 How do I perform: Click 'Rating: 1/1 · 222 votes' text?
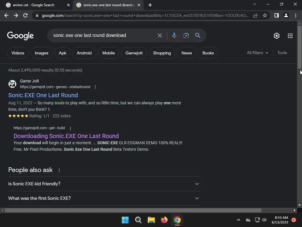[50, 116]
